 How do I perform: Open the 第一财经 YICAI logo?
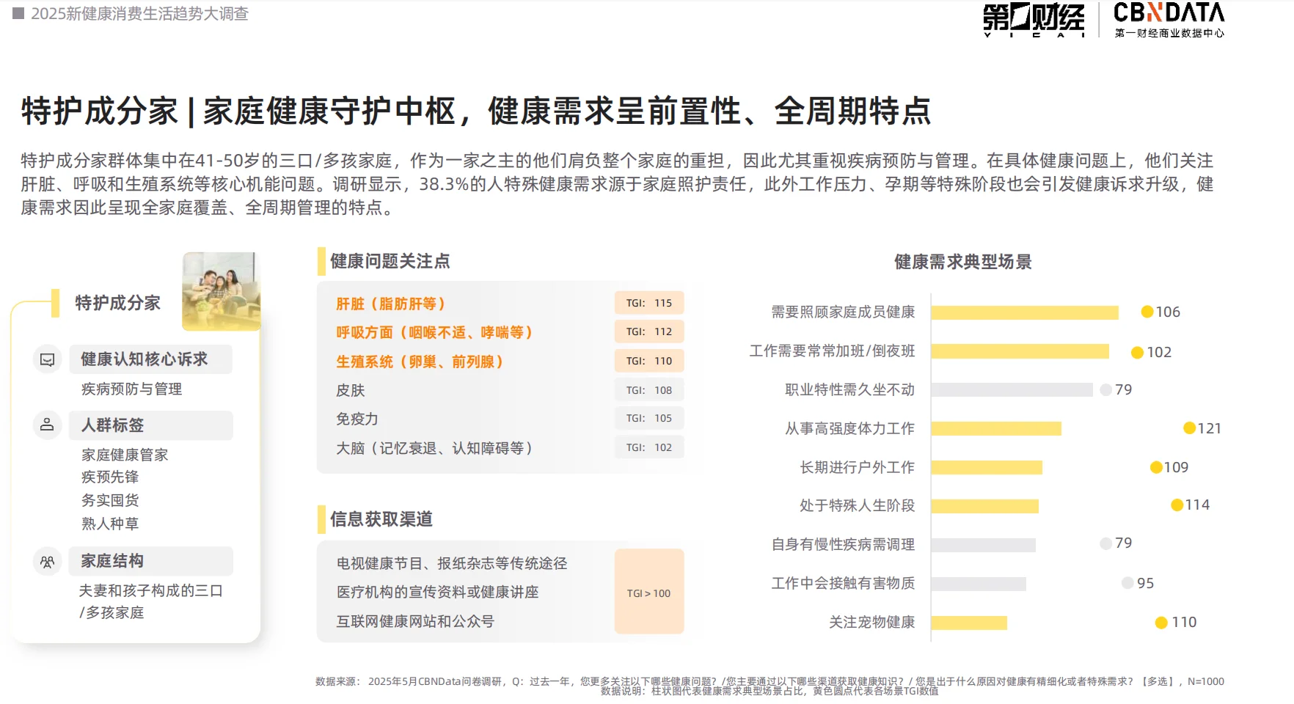1034,20
